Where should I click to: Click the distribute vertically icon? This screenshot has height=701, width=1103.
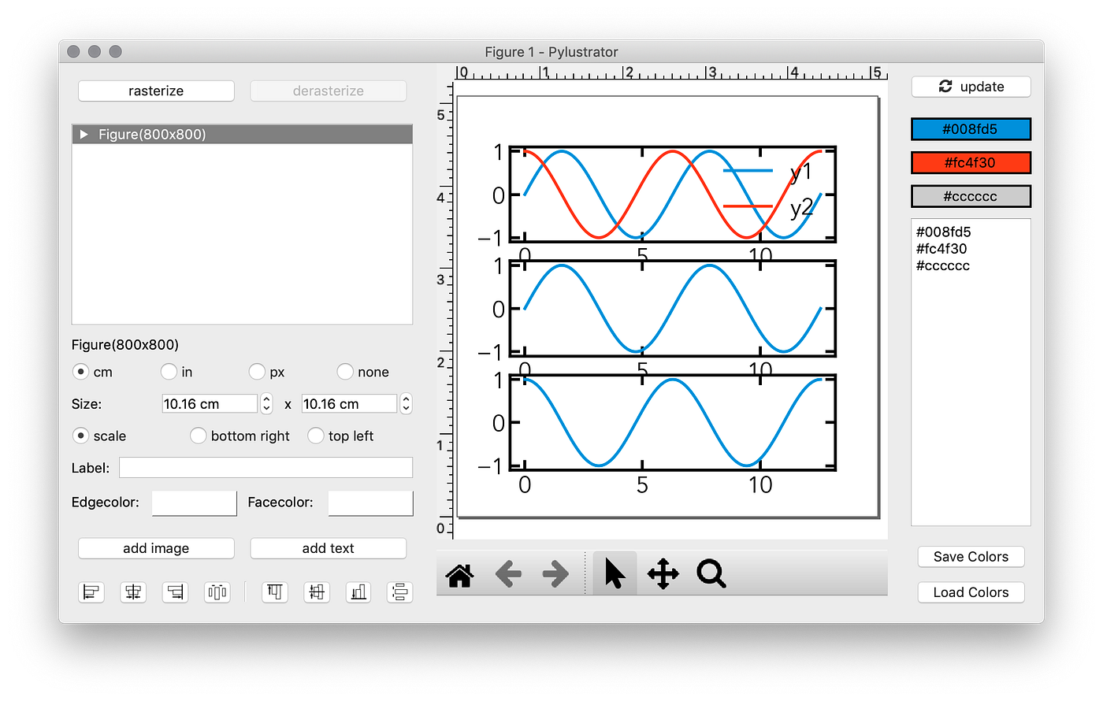[x=400, y=592]
